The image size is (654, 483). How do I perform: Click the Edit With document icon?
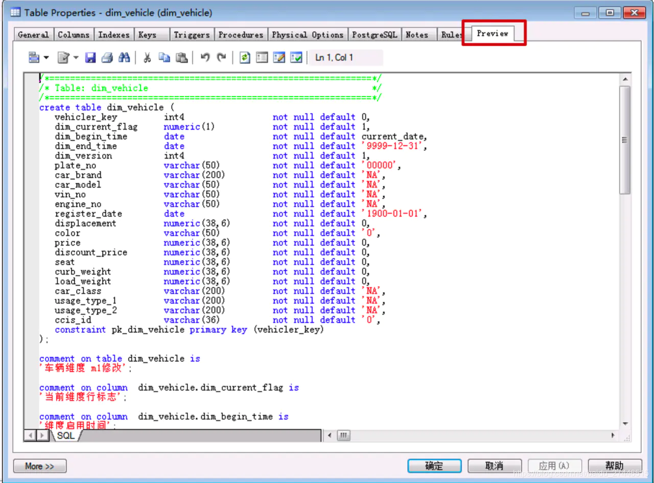[x=63, y=58]
